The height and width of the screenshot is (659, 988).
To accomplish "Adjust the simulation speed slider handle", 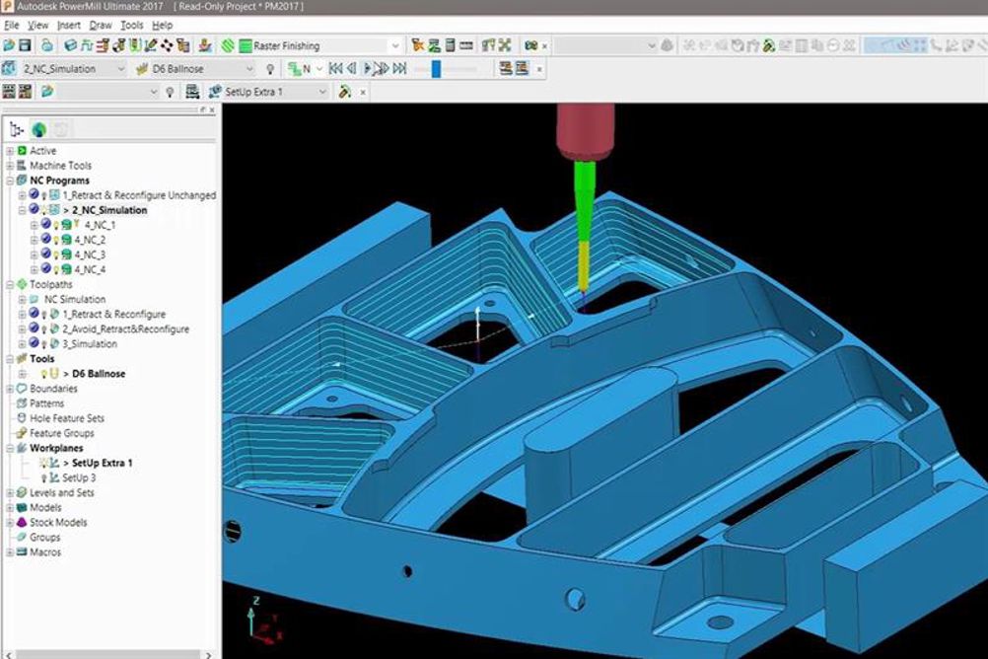I will click(x=436, y=69).
